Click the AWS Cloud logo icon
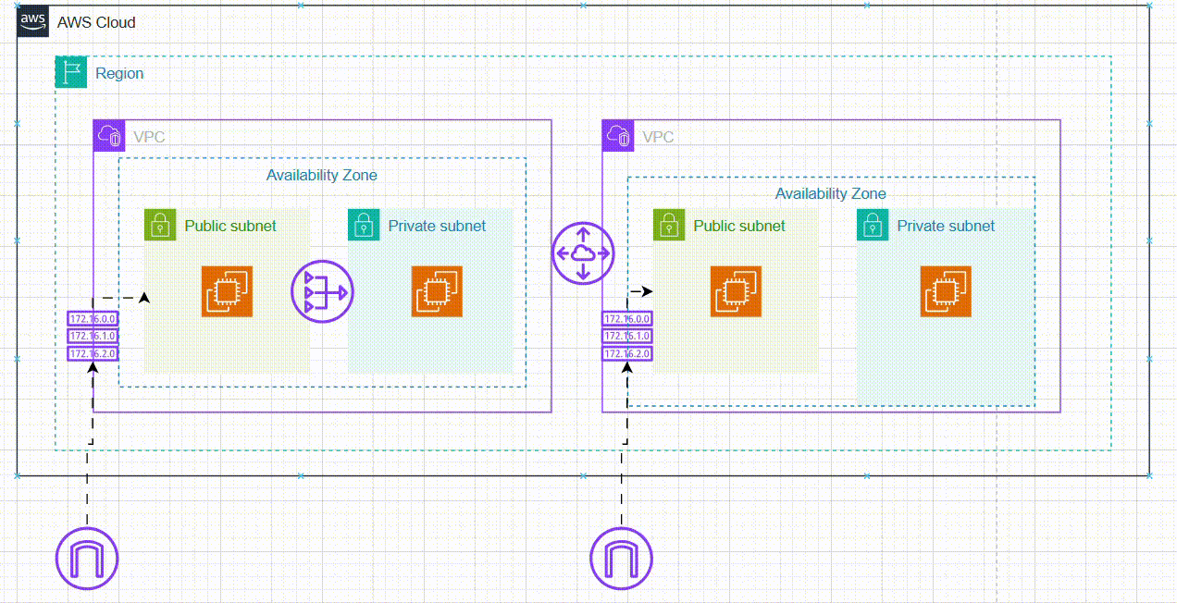Image resolution: width=1177 pixels, height=603 pixels. point(33,23)
